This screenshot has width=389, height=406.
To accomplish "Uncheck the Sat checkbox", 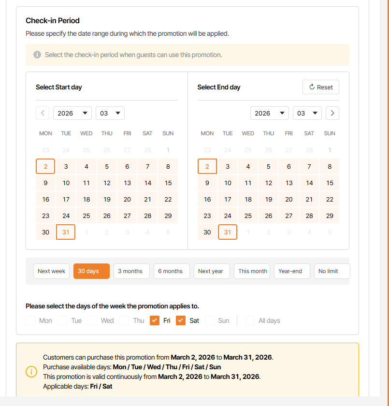I will click(181, 320).
